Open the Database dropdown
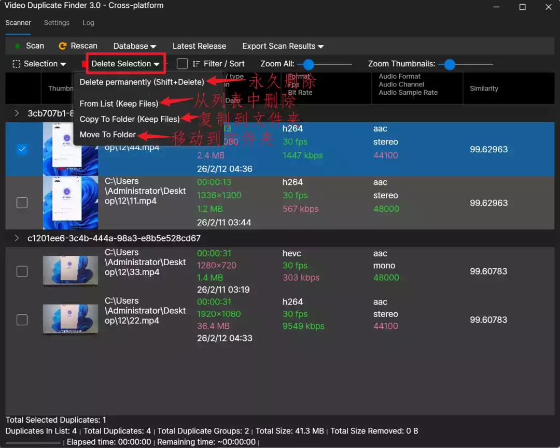Image resolution: width=560 pixels, height=448 pixels. click(x=135, y=46)
